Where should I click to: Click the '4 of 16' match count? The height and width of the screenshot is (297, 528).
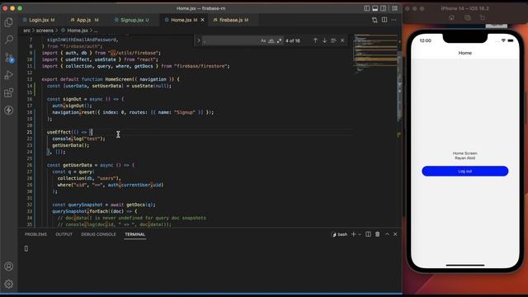(x=293, y=40)
